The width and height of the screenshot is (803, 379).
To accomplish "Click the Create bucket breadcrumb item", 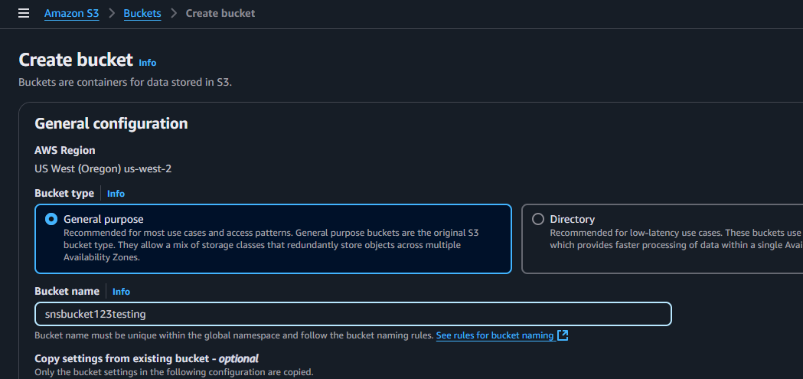I will tap(220, 13).
